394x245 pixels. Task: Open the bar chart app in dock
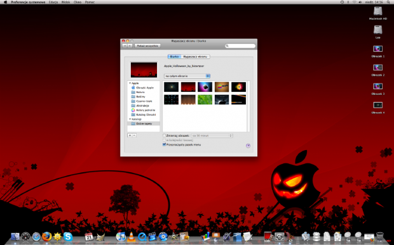[x=205, y=237]
